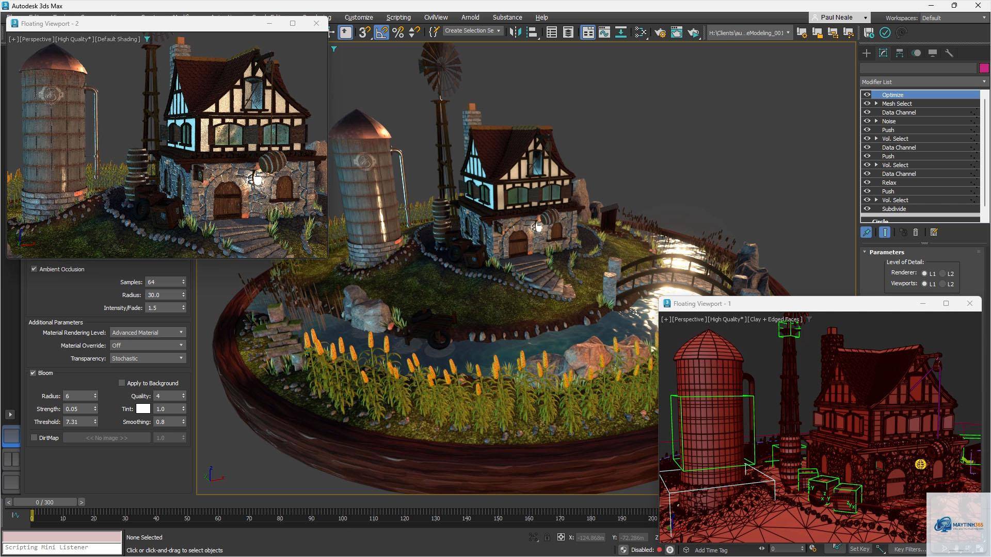Select Renderer L2 radio button
This screenshot has width=991, height=557.
[x=942, y=274]
